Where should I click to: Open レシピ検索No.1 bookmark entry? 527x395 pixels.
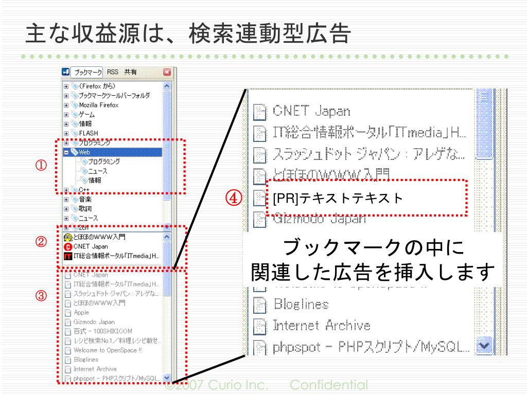pyautogui.click(x=117, y=340)
